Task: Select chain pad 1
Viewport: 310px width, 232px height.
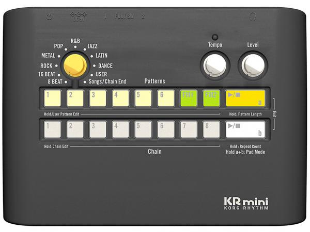Action: [x=52, y=129]
